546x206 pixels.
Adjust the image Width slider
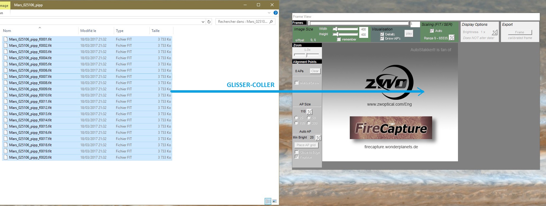(345, 29)
